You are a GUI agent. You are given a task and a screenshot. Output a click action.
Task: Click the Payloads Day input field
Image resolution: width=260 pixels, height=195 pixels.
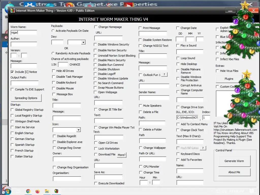pos(57,42)
